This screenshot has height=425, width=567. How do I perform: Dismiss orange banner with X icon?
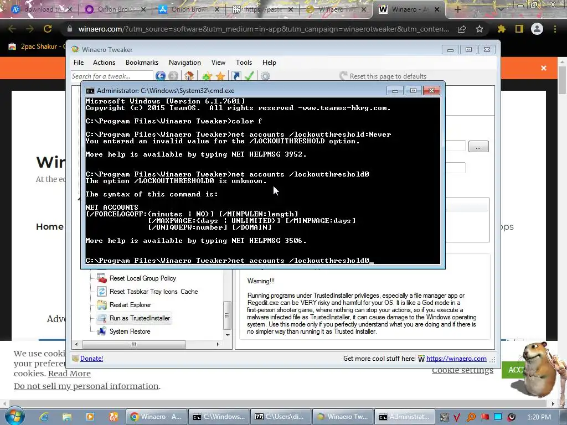pos(544,68)
